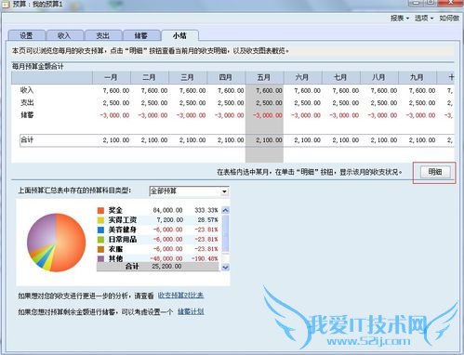Screen dimensions: 464x355
Task: Click the legend list scrollbar thumb
Action: (x=226, y=233)
